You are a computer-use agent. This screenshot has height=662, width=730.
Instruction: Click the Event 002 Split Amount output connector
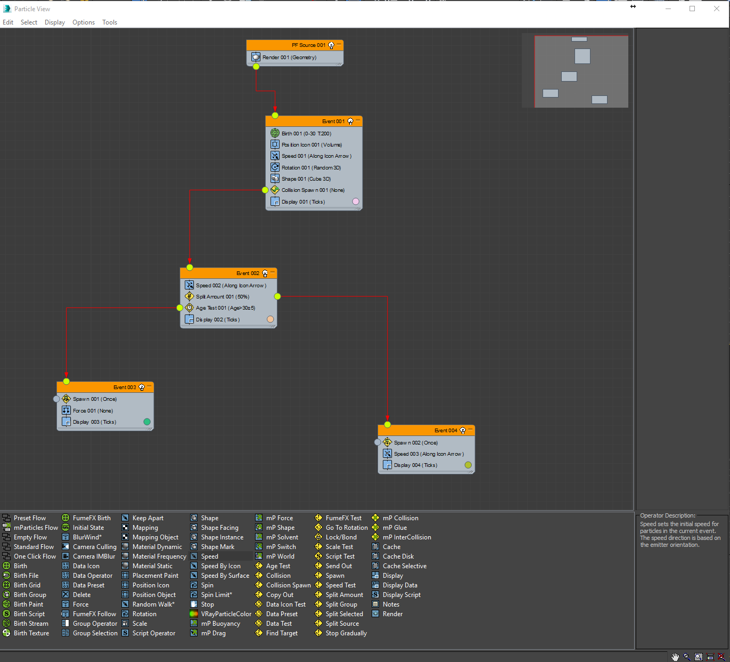[x=277, y=296]
